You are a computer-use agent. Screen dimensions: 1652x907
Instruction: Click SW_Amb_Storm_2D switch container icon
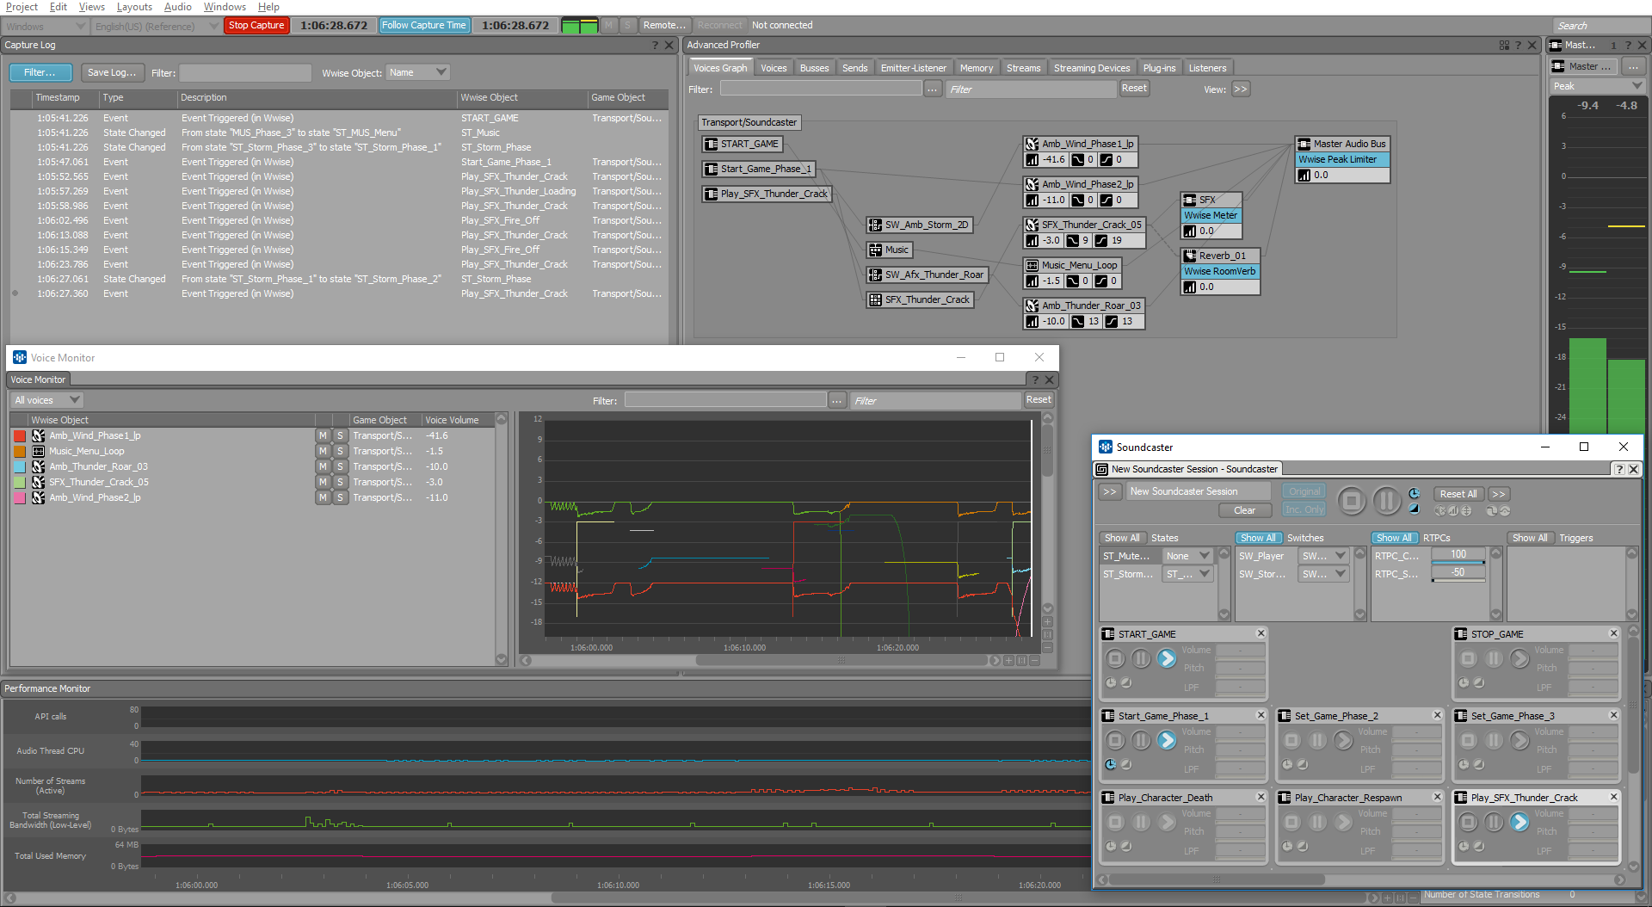[876, 225]
